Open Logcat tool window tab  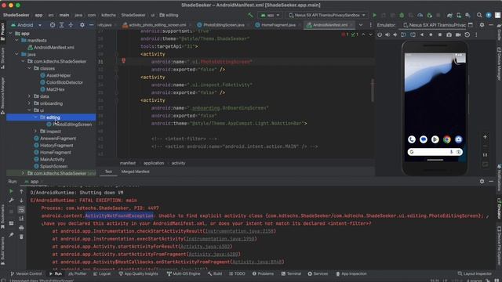[x=102, y=273]
